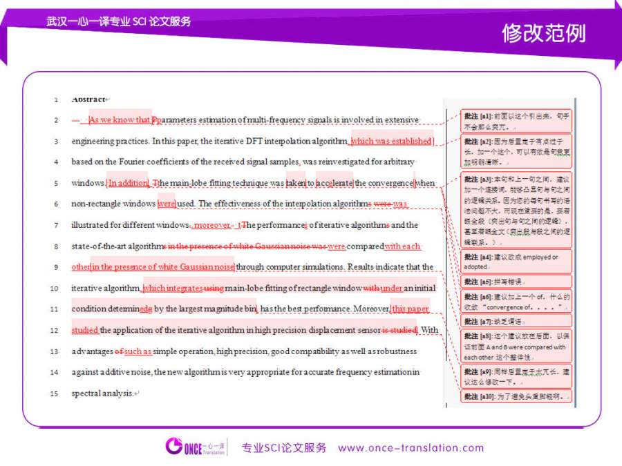Select comment balloon 批注 [a2]
622x466 pixels.
pyautogui.click(x=516, y=151)
